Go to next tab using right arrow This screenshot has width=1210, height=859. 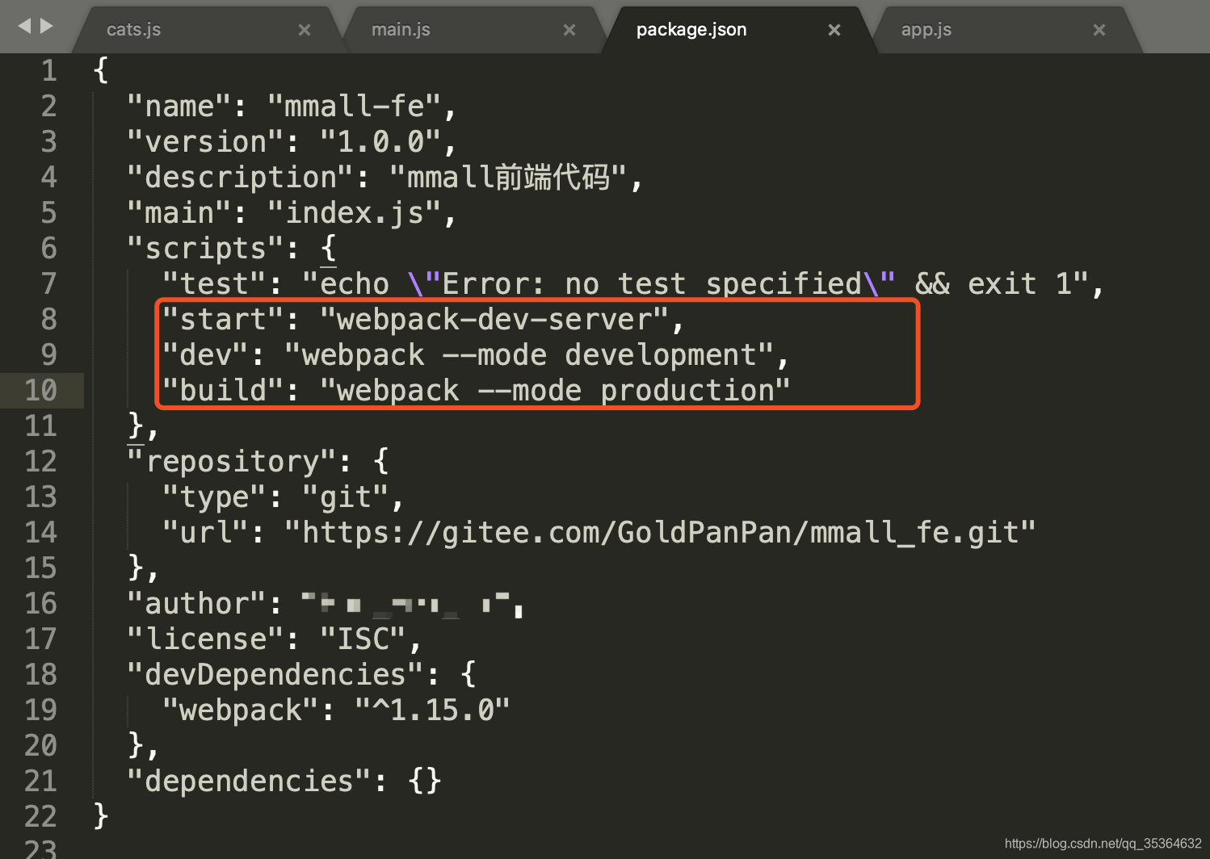[x=47, y=26]
